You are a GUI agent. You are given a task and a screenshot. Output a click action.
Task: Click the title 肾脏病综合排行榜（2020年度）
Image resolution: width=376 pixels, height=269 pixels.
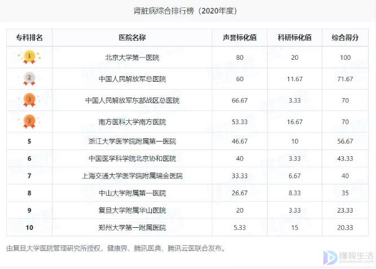tap(185, 11)
